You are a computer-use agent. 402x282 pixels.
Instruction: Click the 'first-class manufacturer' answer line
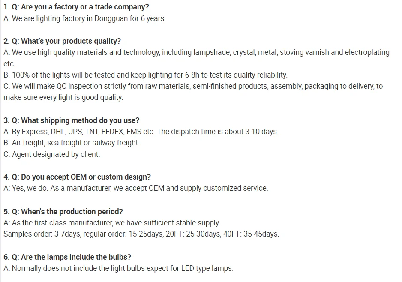pyautogui.click(x=112, y=223)
